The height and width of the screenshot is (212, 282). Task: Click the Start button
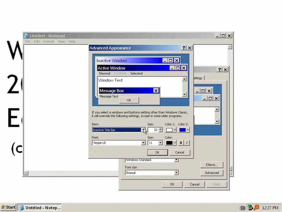pos(9,208)
